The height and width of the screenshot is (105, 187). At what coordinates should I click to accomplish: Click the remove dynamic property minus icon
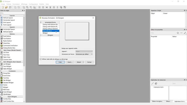click(181, 33)
